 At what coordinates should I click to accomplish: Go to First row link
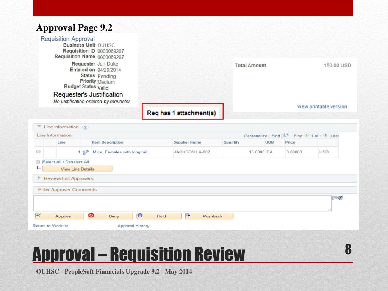pyautogui.click(x=298, y=136)
